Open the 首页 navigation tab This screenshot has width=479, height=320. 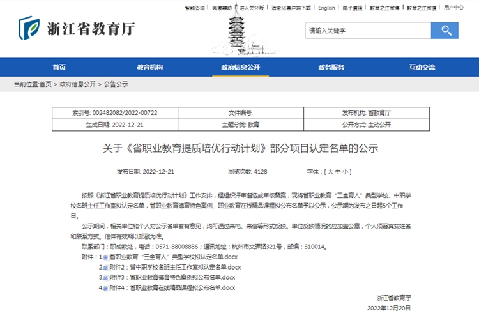(59, 67)
